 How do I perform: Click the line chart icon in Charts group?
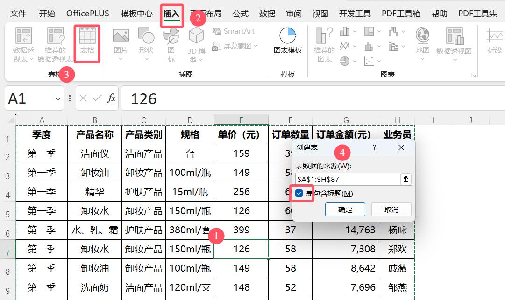345,46
